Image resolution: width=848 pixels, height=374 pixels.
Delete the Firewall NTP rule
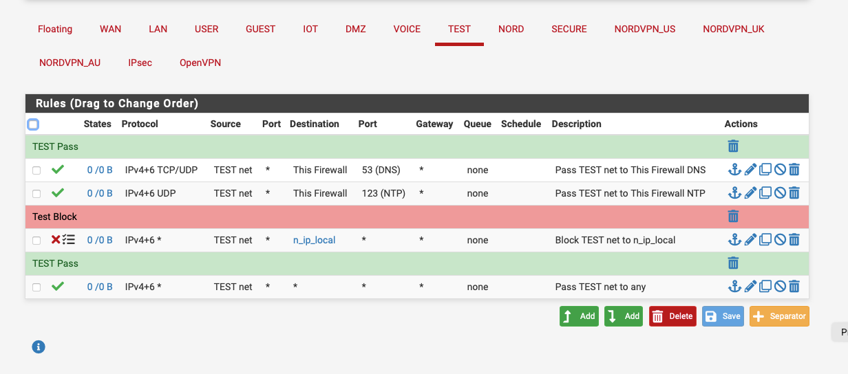[x=794, y=193]
